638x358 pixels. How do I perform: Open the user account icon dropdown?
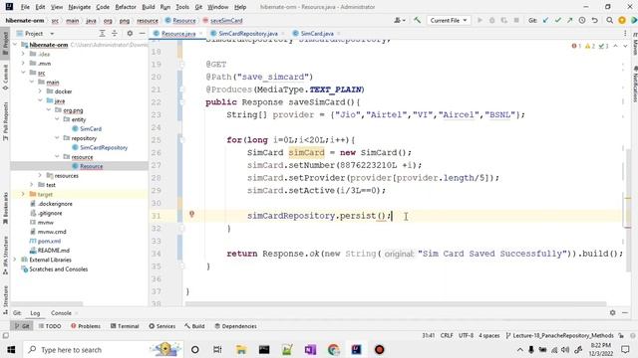(399, 20)
